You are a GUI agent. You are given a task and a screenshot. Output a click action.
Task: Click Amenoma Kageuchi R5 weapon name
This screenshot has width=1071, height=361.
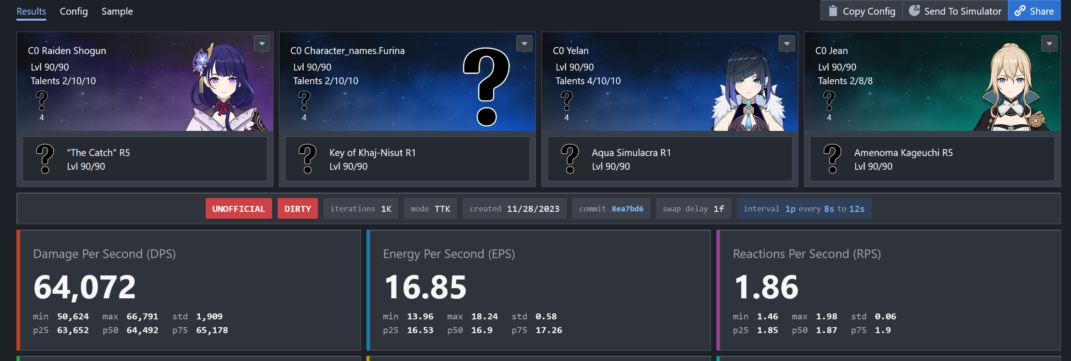[903, 153]
